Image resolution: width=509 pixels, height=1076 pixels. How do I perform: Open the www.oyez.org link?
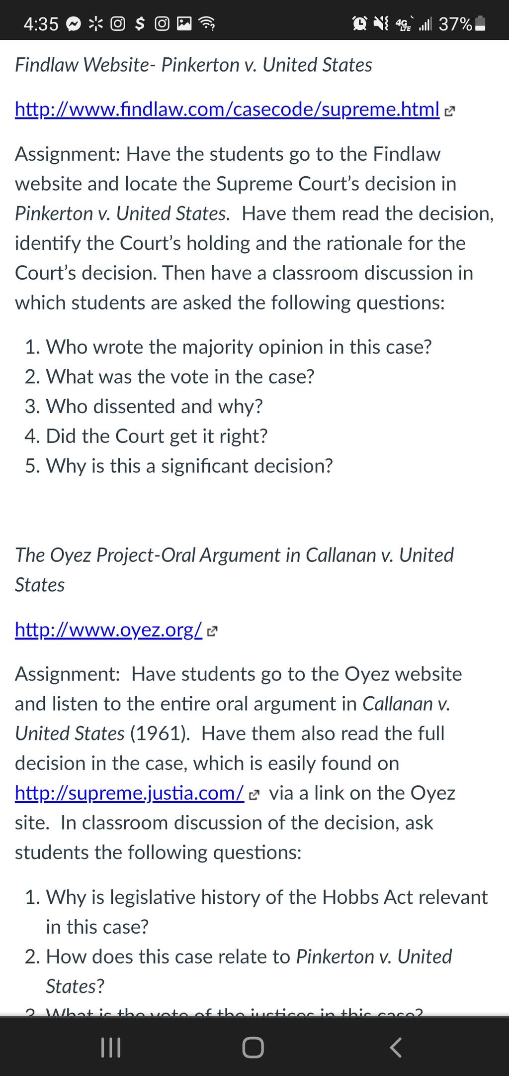point(108,630)
